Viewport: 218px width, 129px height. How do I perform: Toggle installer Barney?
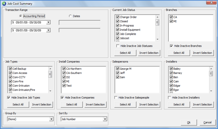[x=171, y=73]
